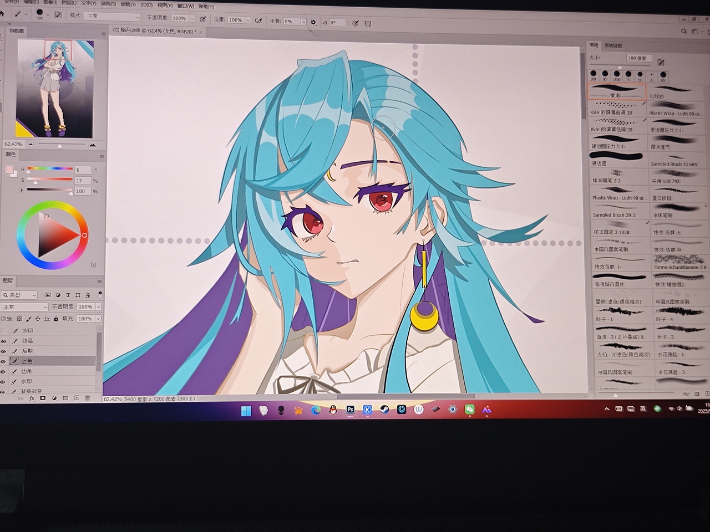710x532 pixels.
Task: Click the brush angle input field
Action: tap(337, 23)
